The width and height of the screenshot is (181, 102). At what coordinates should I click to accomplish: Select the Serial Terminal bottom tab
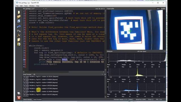tap(37, 99)
